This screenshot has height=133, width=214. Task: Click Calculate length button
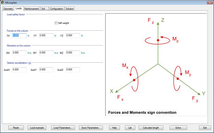[151, 128]
